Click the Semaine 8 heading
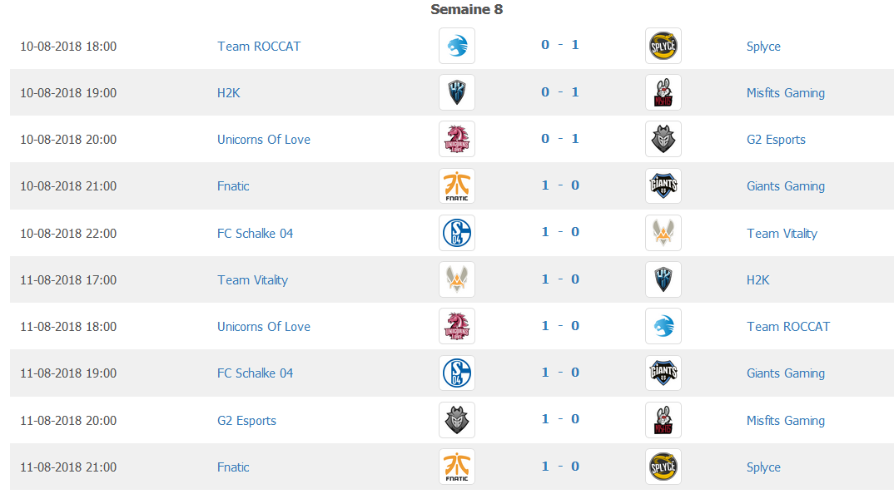 [466, 9]
